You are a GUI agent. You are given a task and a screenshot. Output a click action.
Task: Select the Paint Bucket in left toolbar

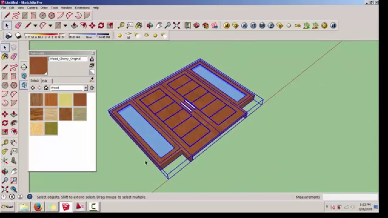tap(5, 57)
